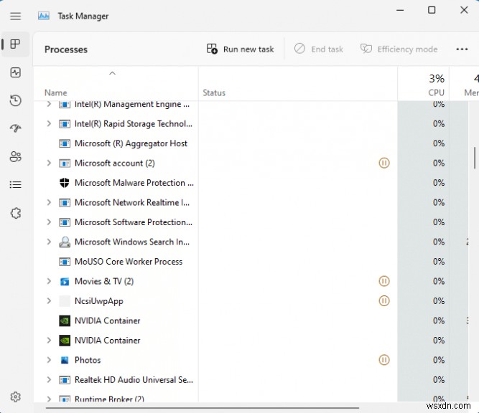Click Run new task button
Image resolution: width=479 pixels, height=413 pixels.
[240, 49]
